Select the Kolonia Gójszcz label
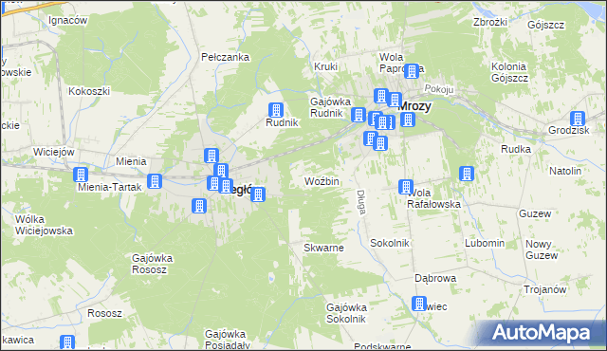Image resolution: width=607 pixels, height=351 pixels. point(509,72)
